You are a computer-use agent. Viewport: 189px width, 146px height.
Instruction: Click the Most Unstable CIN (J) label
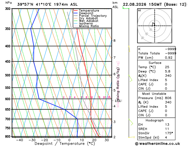[x=144, y=115]
